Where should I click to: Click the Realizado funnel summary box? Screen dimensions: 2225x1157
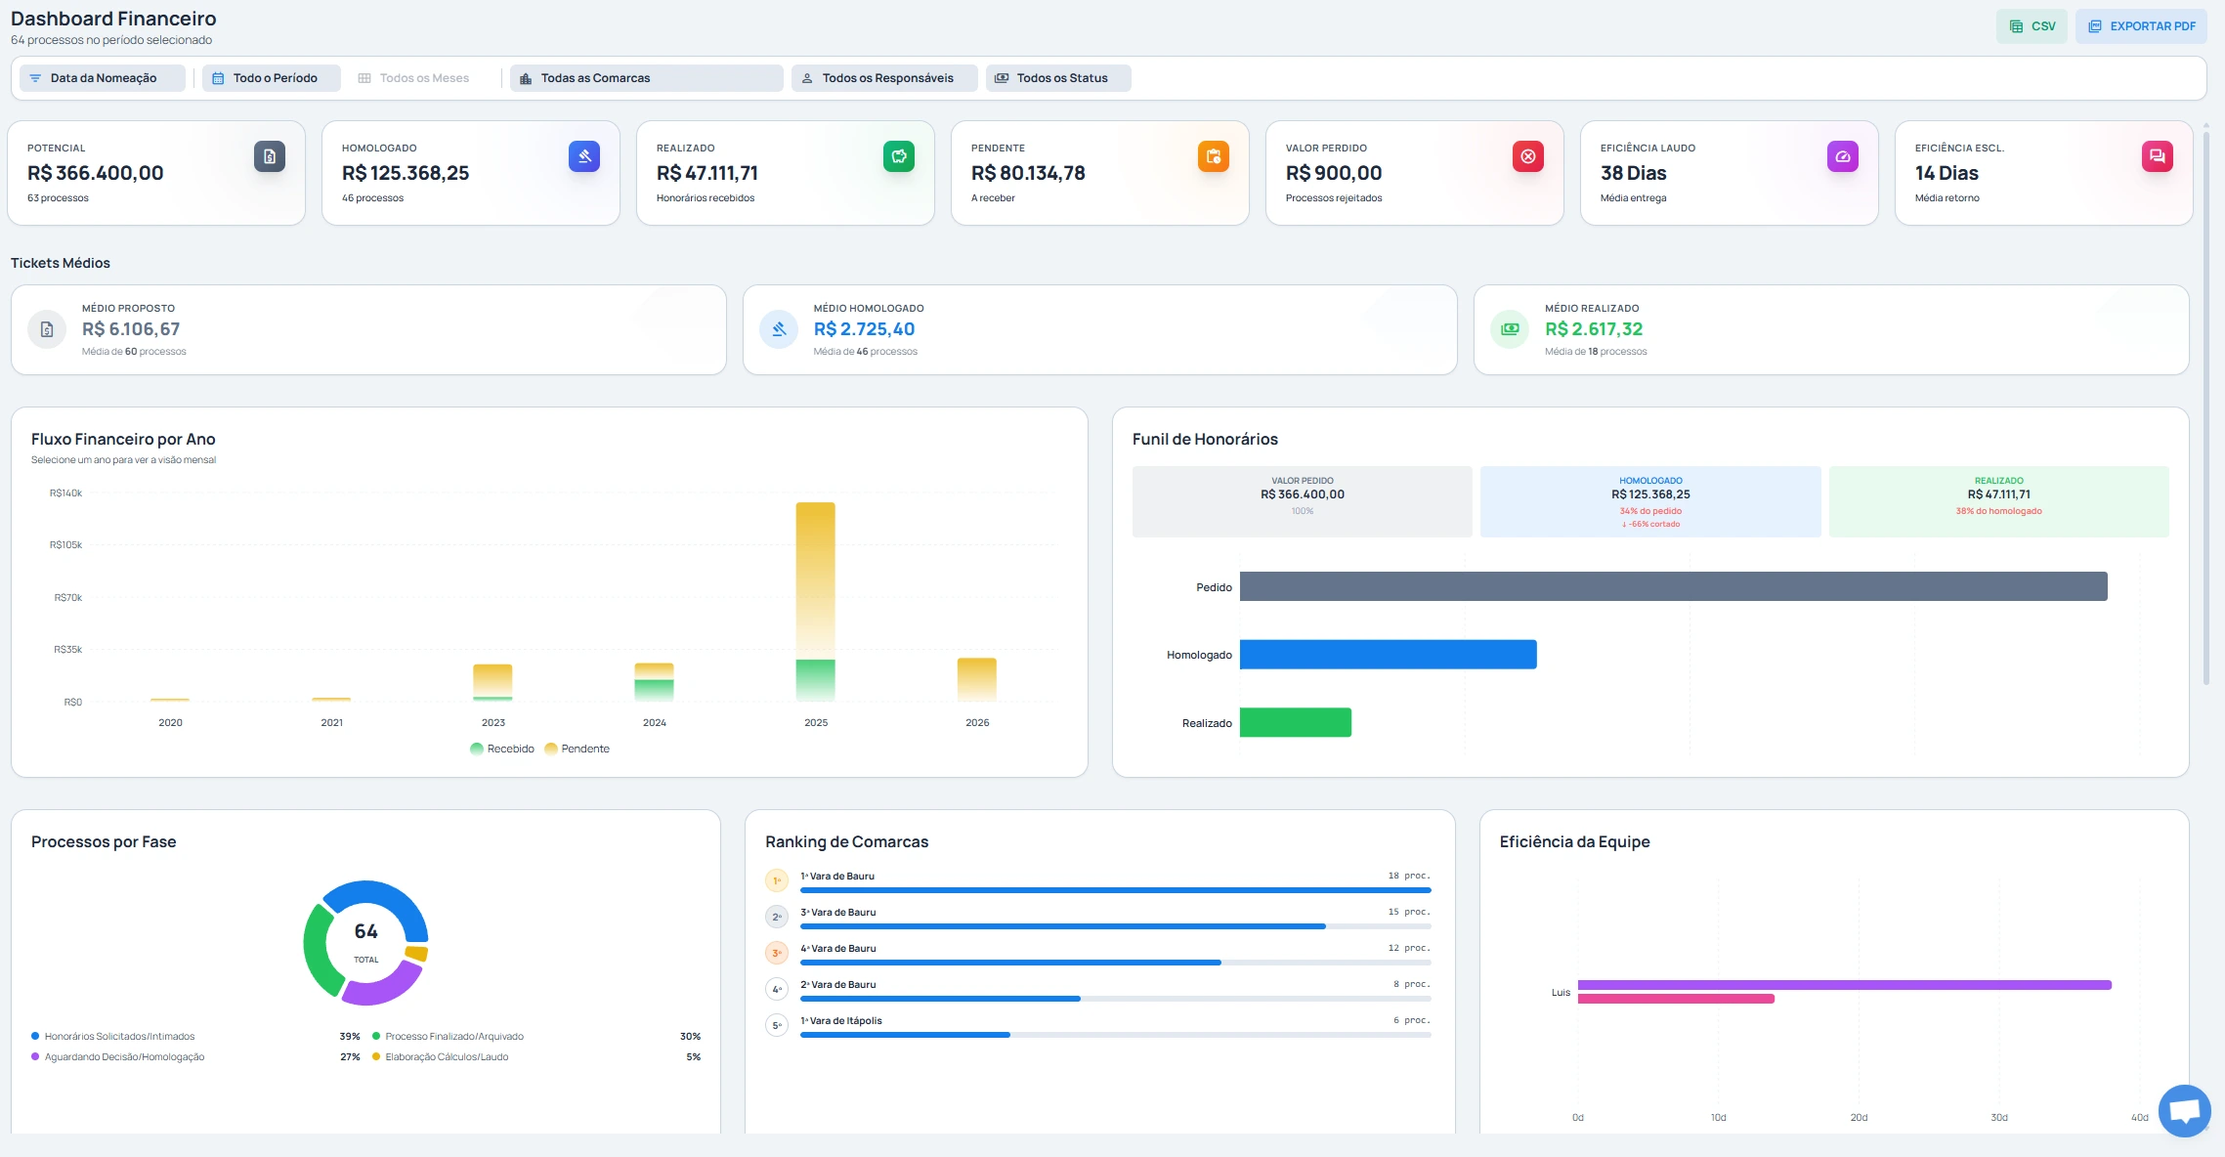(x=1999, y=501)
